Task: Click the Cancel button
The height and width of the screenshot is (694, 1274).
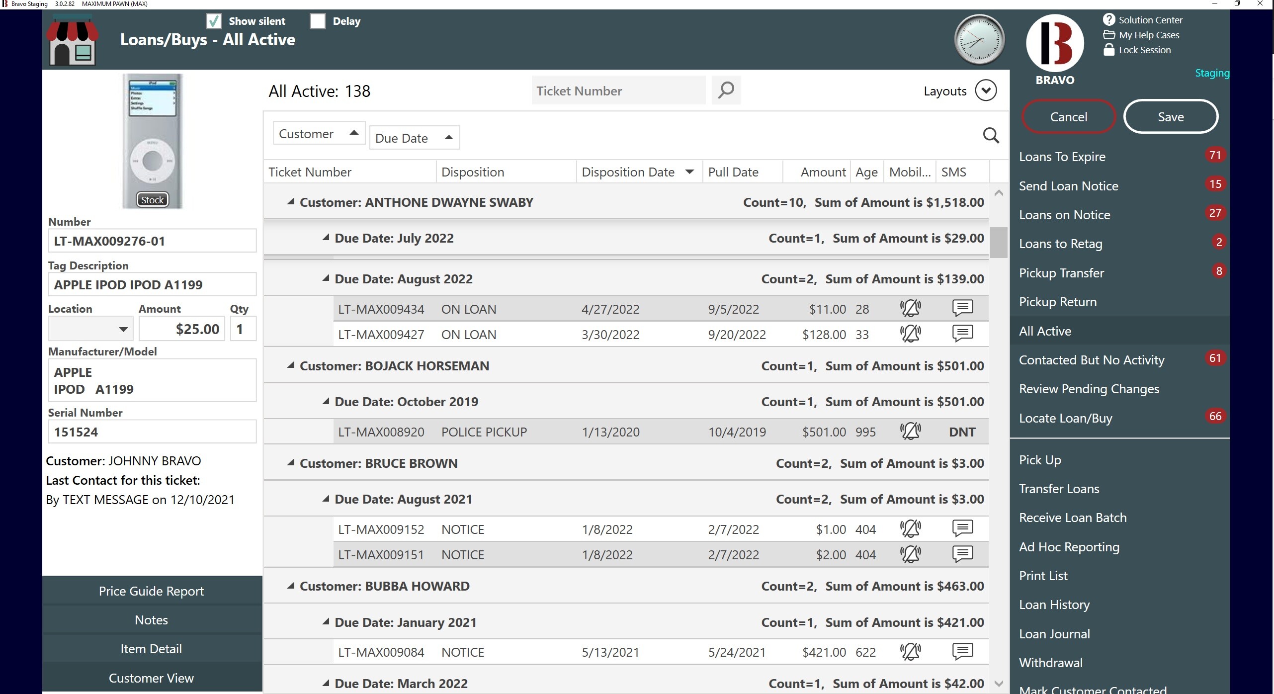Action: [x=1068, y=117]
